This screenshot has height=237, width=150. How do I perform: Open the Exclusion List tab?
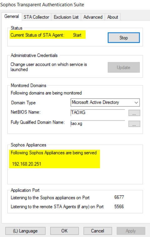tap(66, 17)
